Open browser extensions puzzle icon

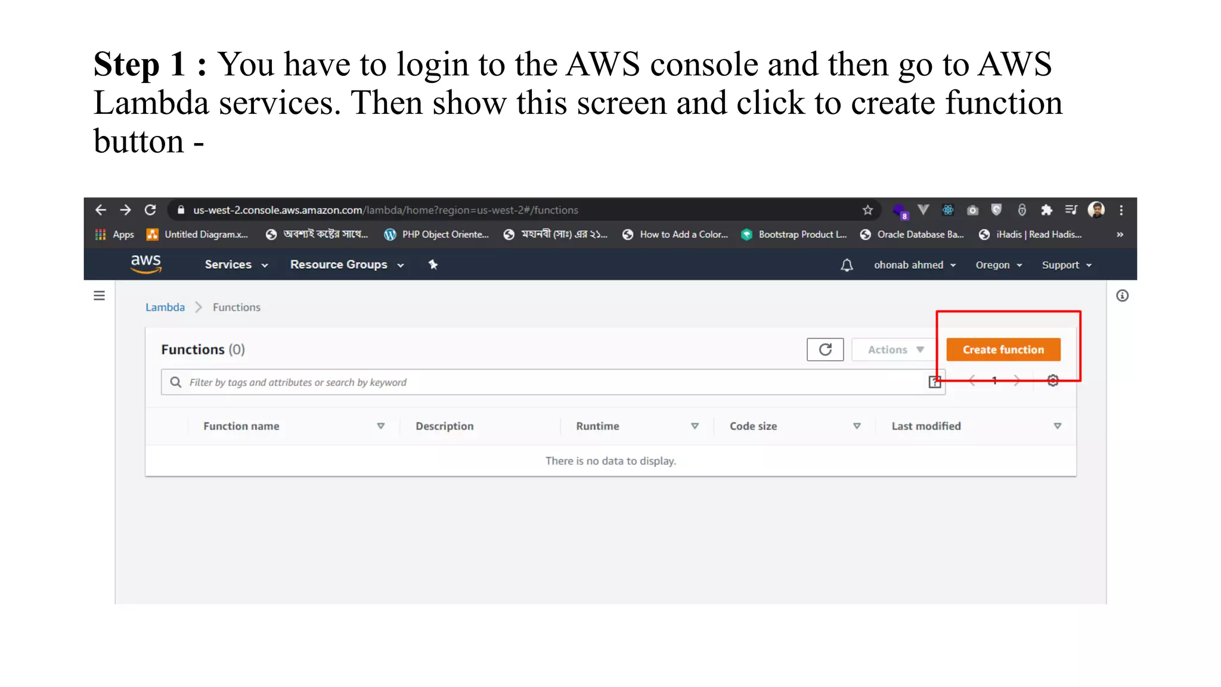click(x=1046, y=210)
